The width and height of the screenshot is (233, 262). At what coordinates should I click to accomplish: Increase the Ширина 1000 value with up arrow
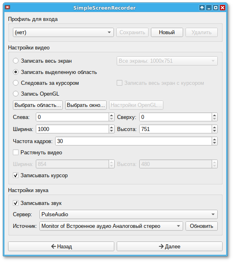pyautogui.click(x=111, y=127)
